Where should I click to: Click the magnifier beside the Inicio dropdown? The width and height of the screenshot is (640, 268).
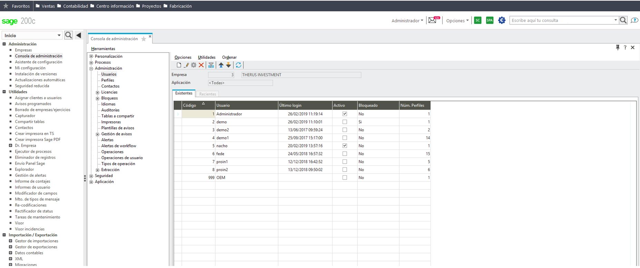(69, 35)
